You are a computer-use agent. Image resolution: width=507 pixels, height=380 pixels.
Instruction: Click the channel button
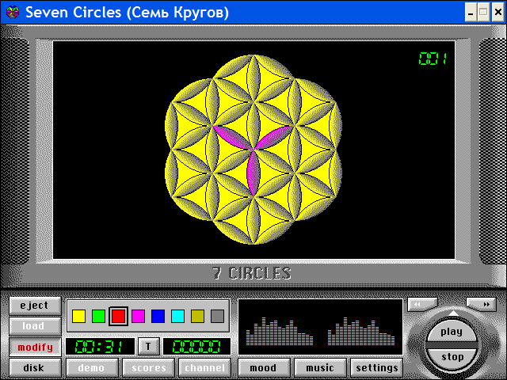pos(205,368)
